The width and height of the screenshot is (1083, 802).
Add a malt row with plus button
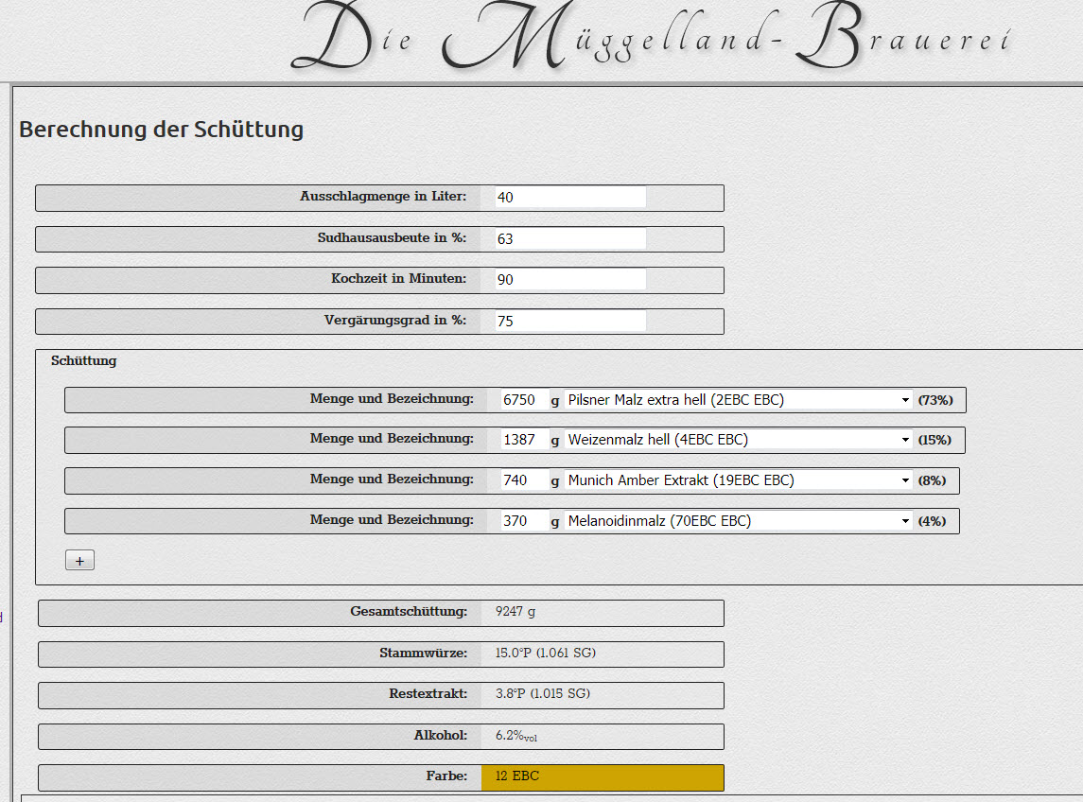click(79, 561)
